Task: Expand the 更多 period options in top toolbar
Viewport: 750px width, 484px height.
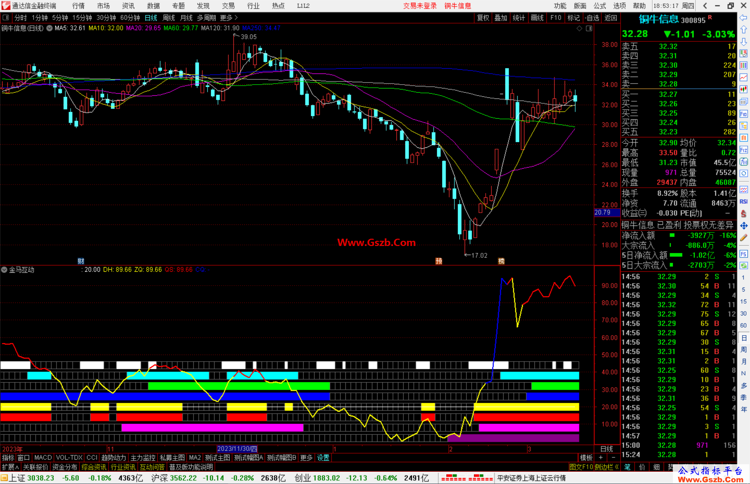Action: coord(229,18)
